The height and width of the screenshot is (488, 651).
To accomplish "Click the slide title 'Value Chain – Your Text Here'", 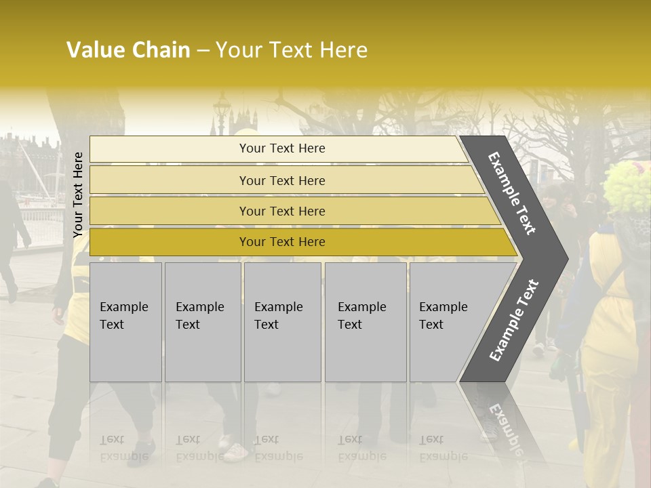I will click(x=217, y=49).
